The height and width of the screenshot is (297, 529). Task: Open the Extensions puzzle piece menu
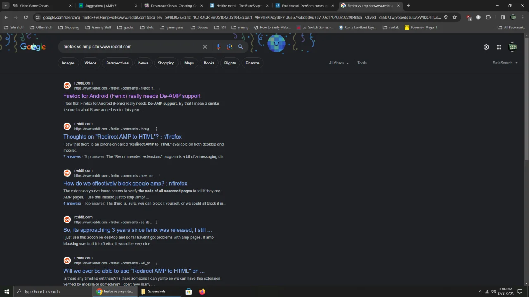[x=488, y=17]
